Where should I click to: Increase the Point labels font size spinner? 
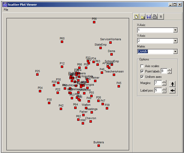170,70
